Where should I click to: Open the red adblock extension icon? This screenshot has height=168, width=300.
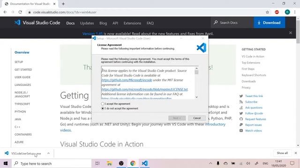pyautogui.click(x=277, y=12)
